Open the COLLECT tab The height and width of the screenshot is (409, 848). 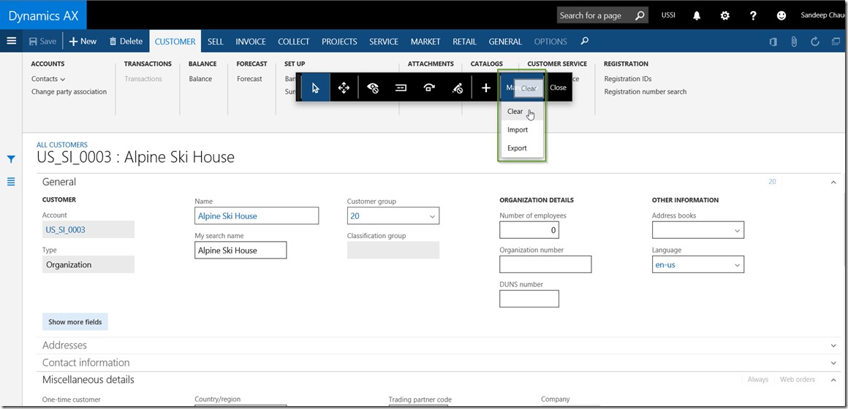coord(294,42)
